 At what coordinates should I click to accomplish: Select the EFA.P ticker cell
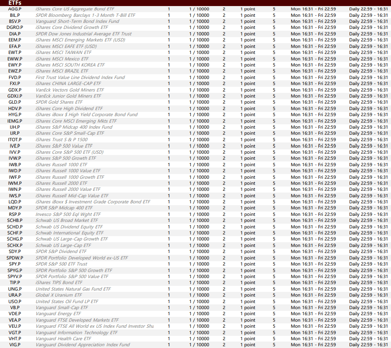(15, 46)
